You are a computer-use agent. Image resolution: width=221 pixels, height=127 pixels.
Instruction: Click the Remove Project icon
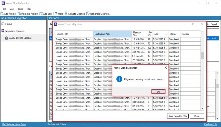[x=19, y=14]
